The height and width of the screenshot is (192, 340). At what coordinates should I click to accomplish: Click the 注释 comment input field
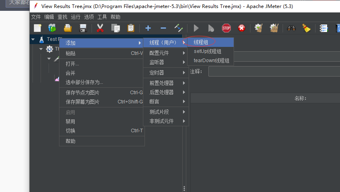[x=274, y=71]
